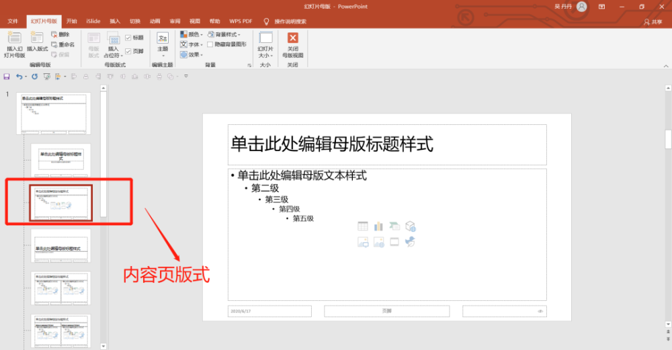Image resolution: width=672 pixels, height=350 pixels.
Task: Click the Insert Table placeholder icon
Action: (x=363, y=226)
